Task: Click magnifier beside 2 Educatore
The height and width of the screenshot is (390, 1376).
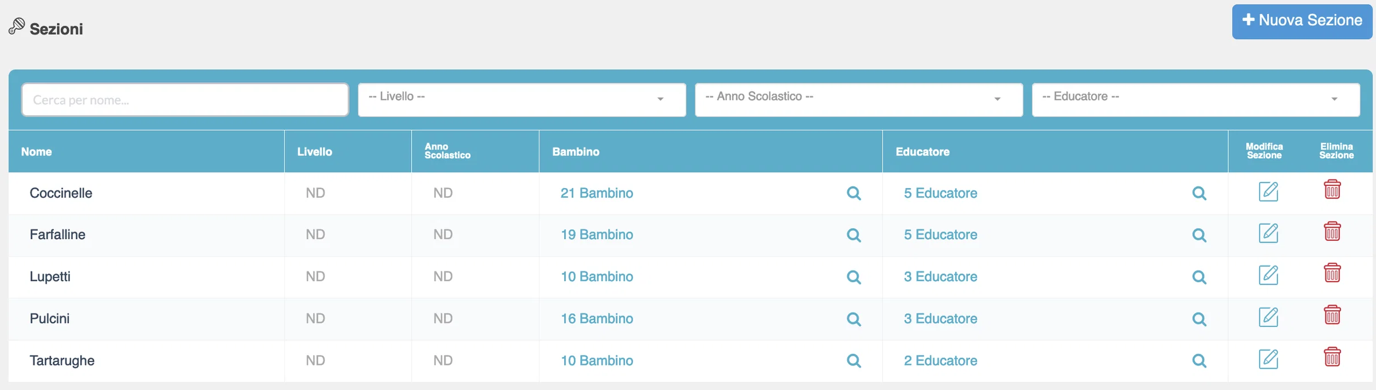Action: point(1199,361)
